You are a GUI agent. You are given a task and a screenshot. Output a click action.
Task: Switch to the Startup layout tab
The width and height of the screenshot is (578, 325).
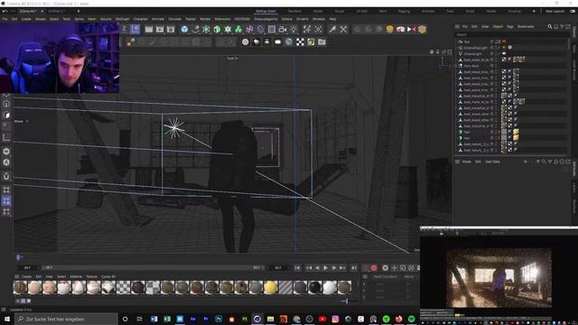click(x=266, y=12)
